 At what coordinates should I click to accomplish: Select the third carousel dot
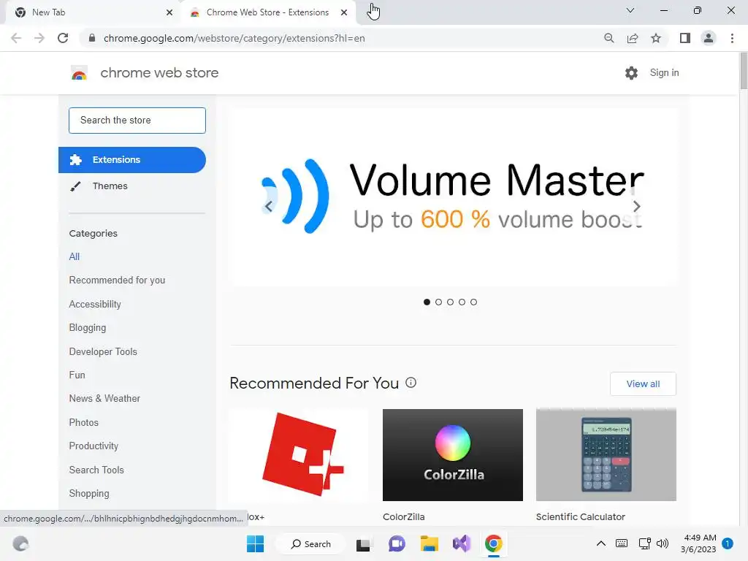pyautogui.click(x=450, y=302)
